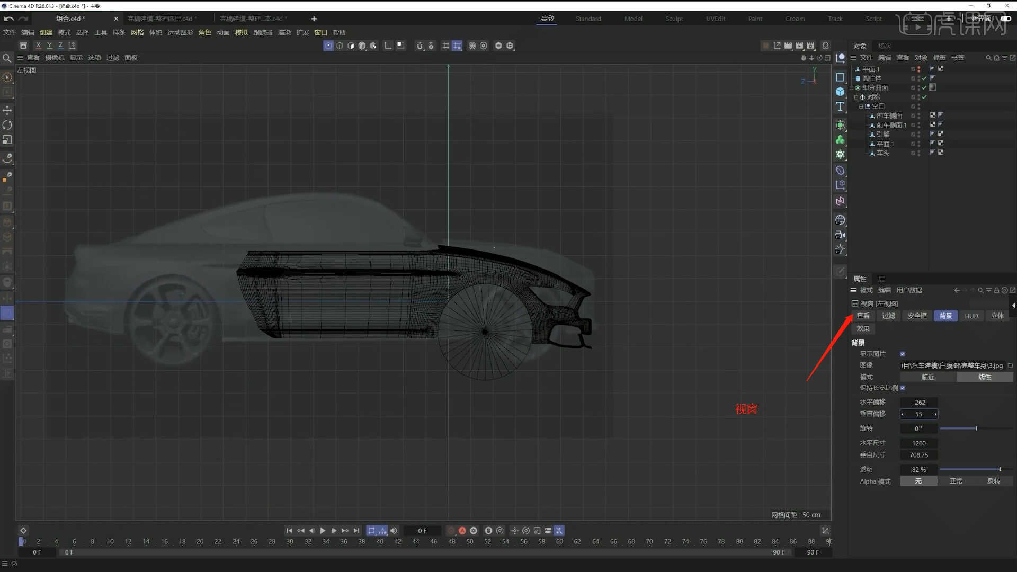The height and width of the screenshot is (572, 1017).
Task: Click Play Forward on the timeline
Action: (x=323, y=531)
